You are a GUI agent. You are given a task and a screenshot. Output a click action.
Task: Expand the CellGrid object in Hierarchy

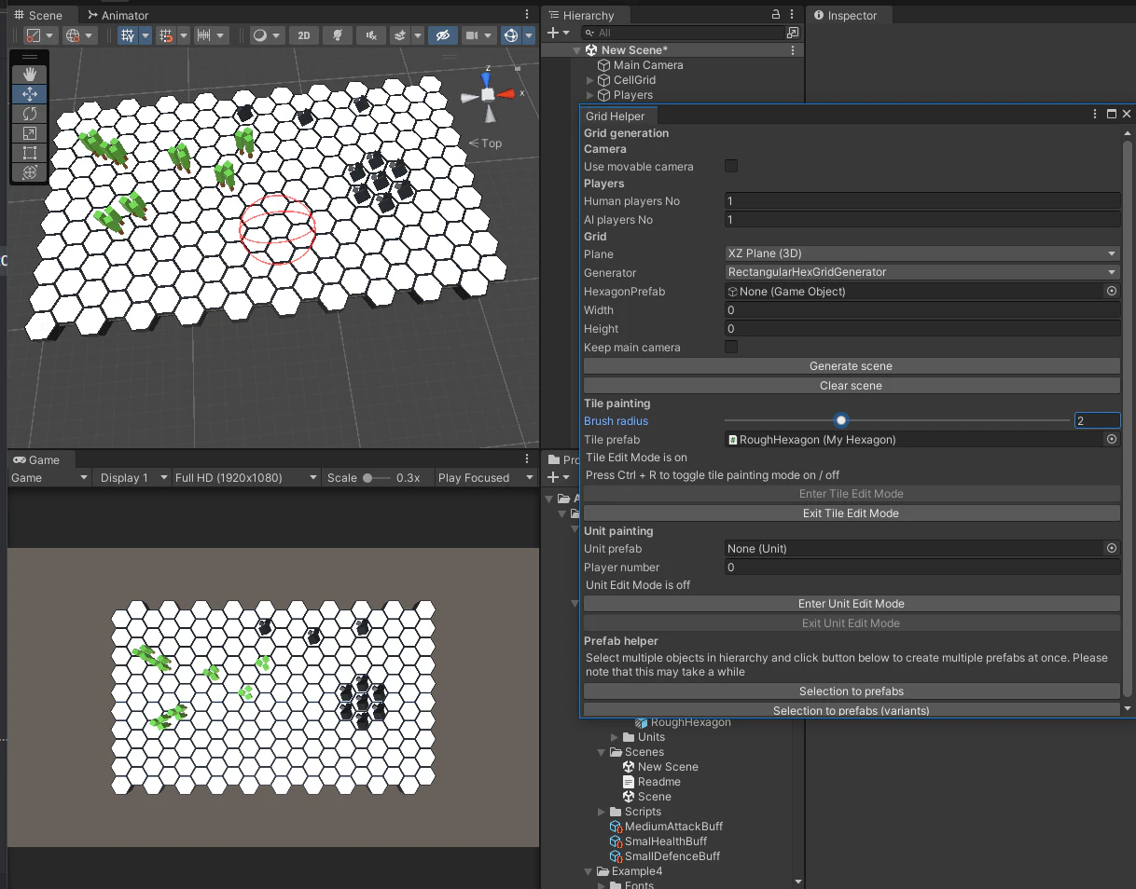[x=589, y=80]
